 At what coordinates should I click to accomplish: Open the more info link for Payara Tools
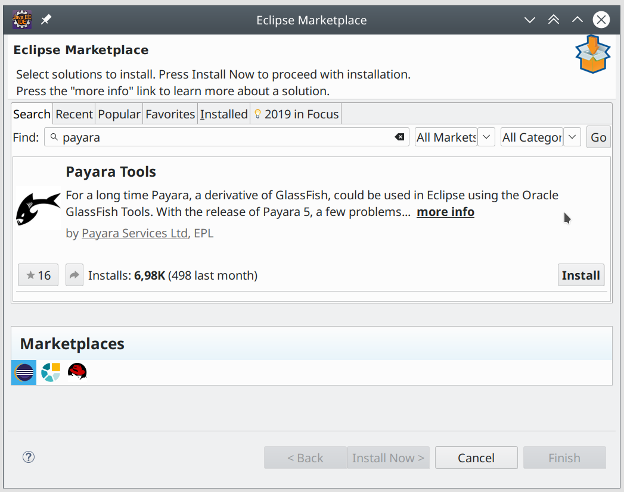coord(445,212)
